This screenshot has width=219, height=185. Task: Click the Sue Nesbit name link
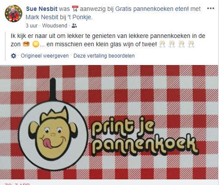(42, 9)
